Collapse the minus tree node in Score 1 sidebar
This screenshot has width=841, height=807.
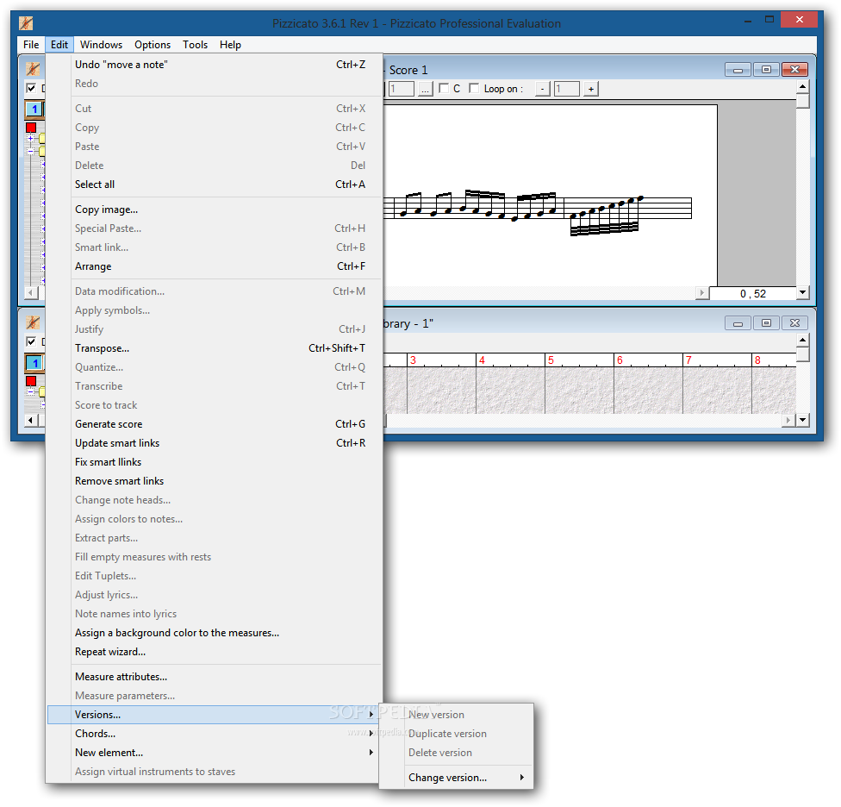click(30, 151)
